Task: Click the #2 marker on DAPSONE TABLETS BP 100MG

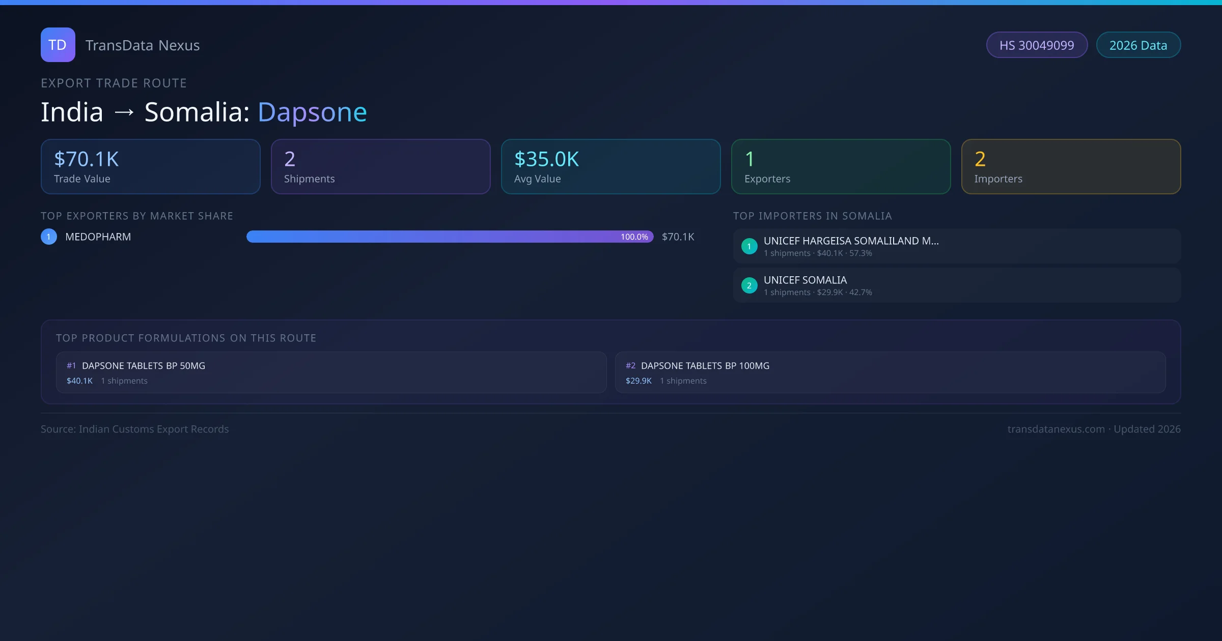Action: tap(630, 365)
